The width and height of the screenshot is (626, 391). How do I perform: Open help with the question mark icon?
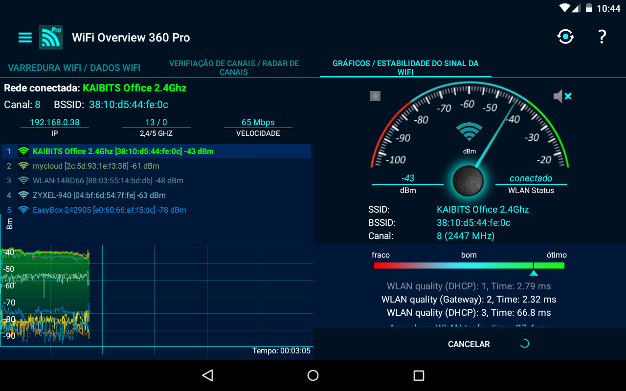pos(602,37)
